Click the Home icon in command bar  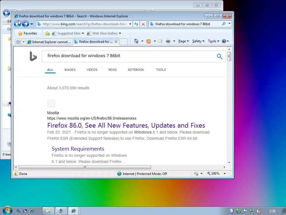coord(136,41)
